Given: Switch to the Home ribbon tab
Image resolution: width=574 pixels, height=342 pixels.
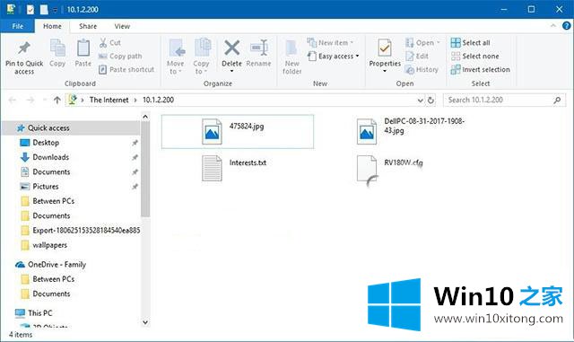Looking at the screenshot, I should point(52,26).
